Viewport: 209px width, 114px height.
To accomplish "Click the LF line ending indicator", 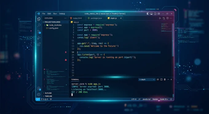I will point(139,99).
